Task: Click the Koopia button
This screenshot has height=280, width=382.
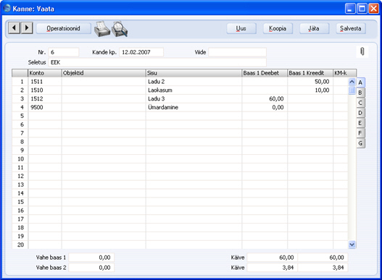Action: point(278,28)
